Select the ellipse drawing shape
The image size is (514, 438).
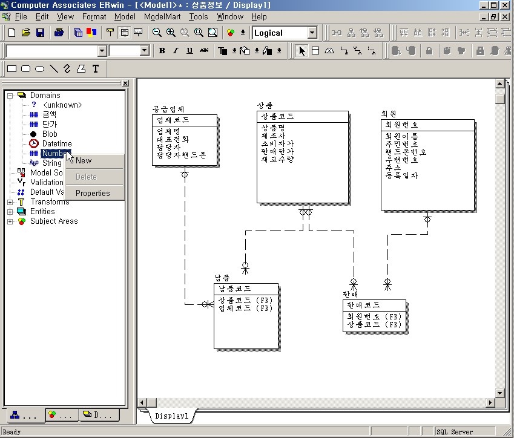point(40,69)
